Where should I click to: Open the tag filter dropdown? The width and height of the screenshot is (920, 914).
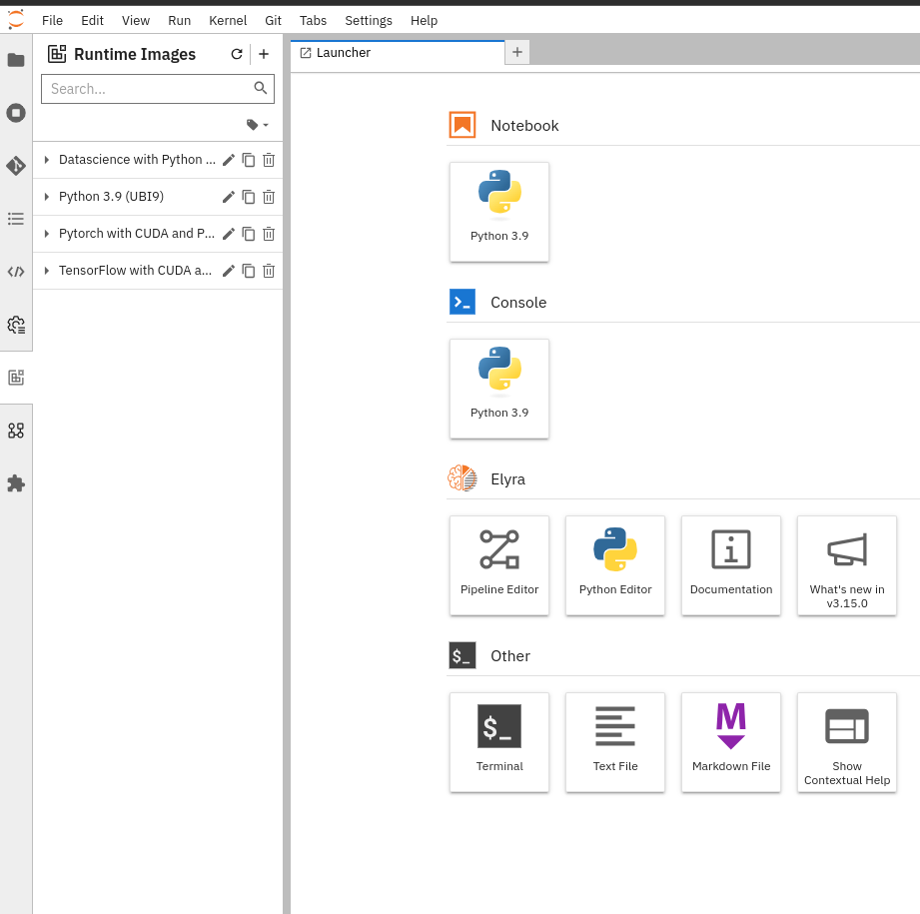258,125
